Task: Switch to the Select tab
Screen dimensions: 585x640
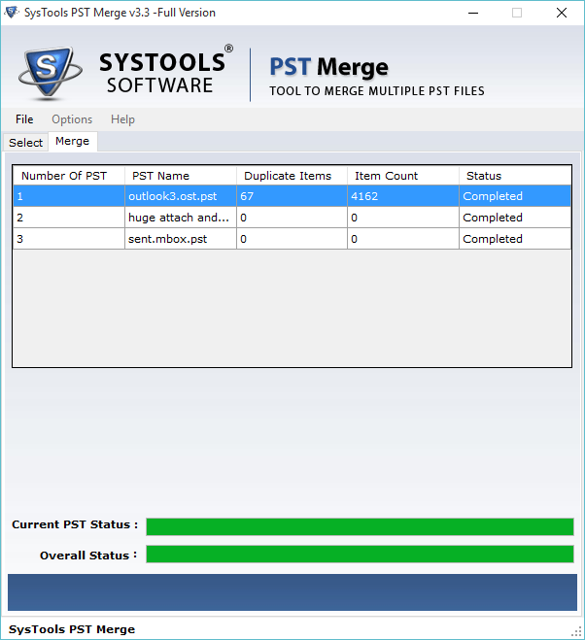Action: click(x=25, y=143)
